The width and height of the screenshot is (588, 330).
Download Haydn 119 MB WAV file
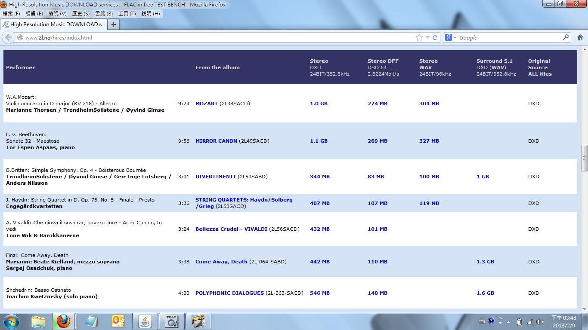tap(429, 203)
